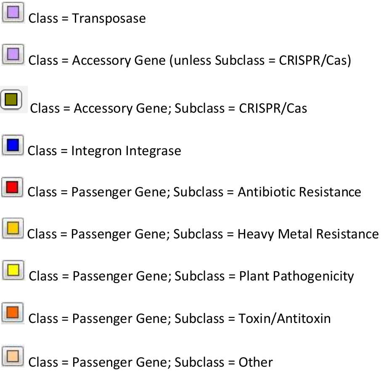392x373 pixels.
Task: Select the 'Accessory Gene; Subclass = CRISPR/Cas' label
Action: point(190,108)
